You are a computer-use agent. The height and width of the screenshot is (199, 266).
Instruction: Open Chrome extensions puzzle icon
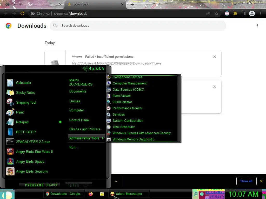click(x=235, y=13)
